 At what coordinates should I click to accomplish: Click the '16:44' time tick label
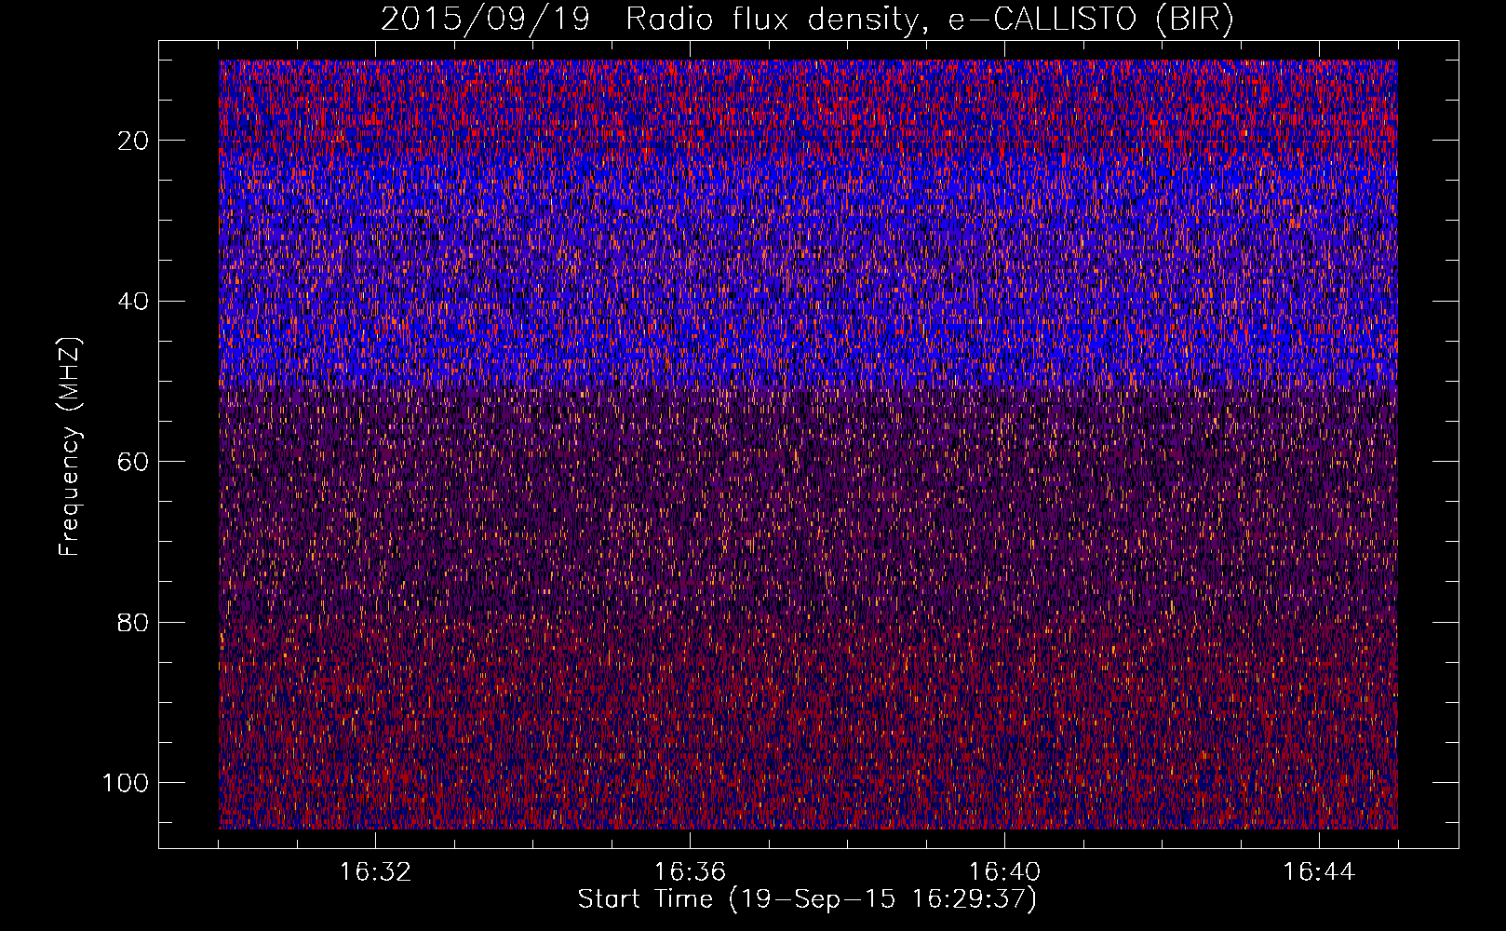(1319, 872)
